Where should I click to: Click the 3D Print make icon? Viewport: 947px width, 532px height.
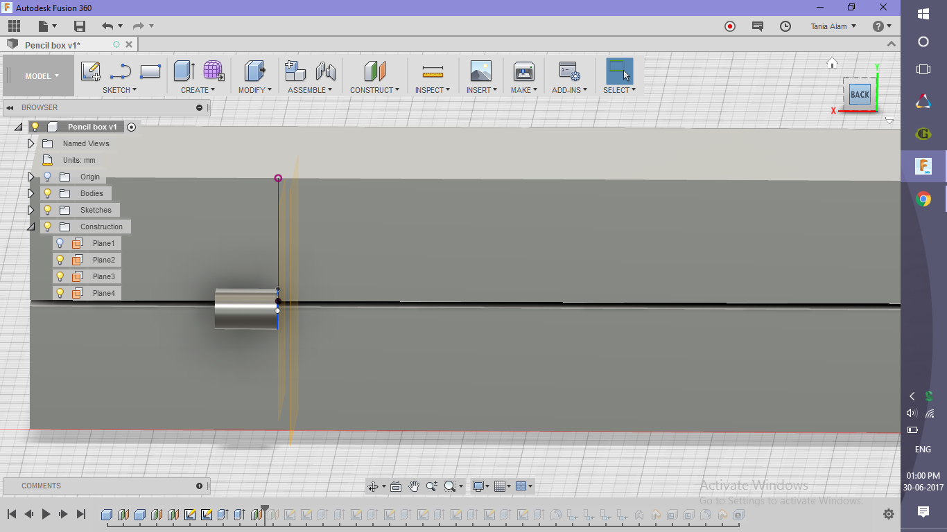tap(523, 71)
